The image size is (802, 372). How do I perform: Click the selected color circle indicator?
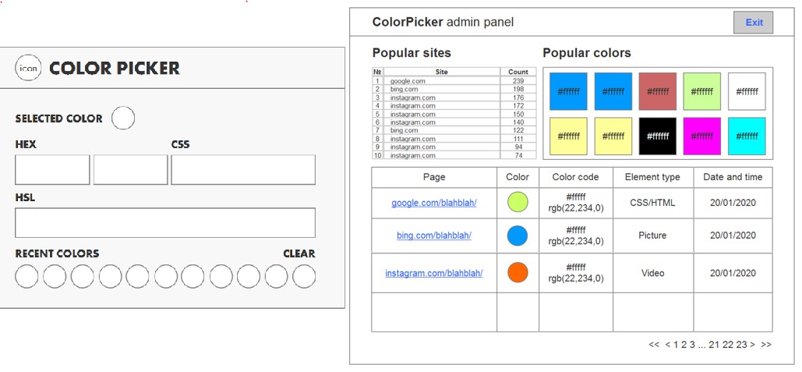coord(123,119)
